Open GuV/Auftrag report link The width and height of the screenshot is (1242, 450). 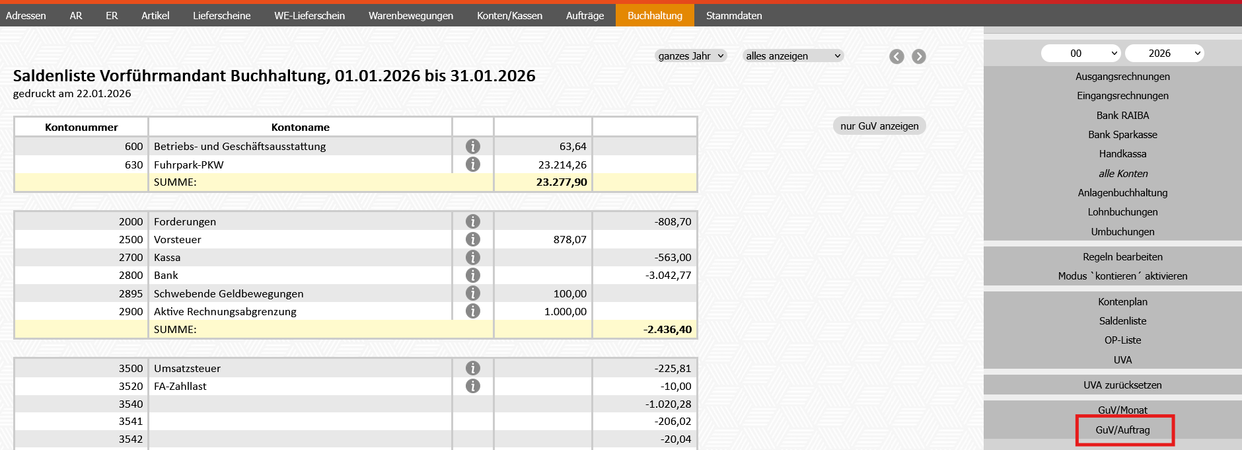[x=1122, y=430]
